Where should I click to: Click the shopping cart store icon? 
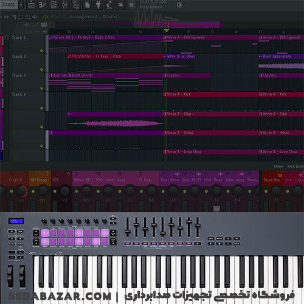131,5
